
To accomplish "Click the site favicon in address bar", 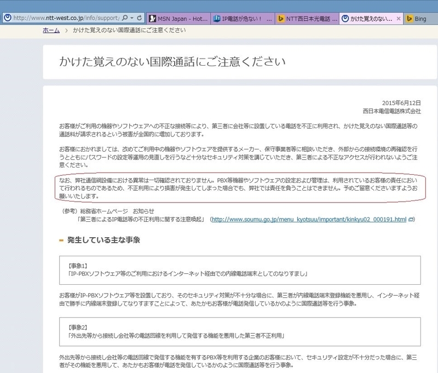I will (x=8, y=18).
